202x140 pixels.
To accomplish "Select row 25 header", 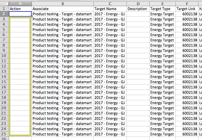I will (4, 134).
